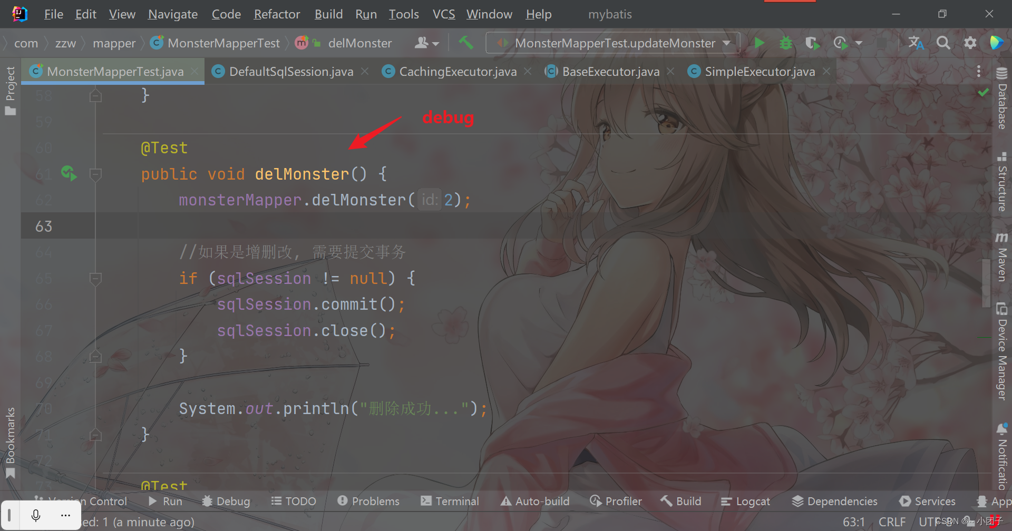
Task: Open the Navigate menu
Action: (173, 14)
